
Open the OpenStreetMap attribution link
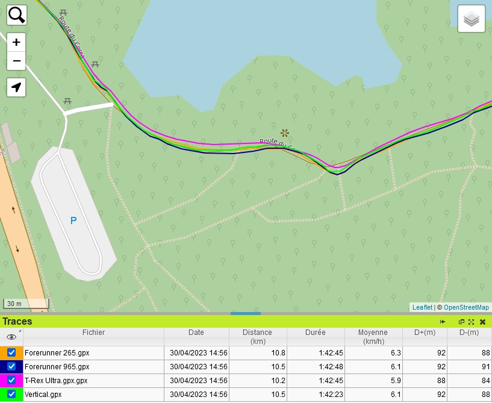click(466, 307)
